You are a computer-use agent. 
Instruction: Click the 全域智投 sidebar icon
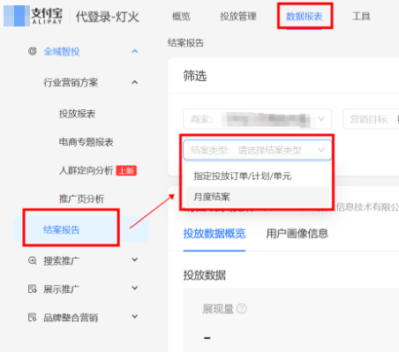pyautogui.click(x=32, y=51)
